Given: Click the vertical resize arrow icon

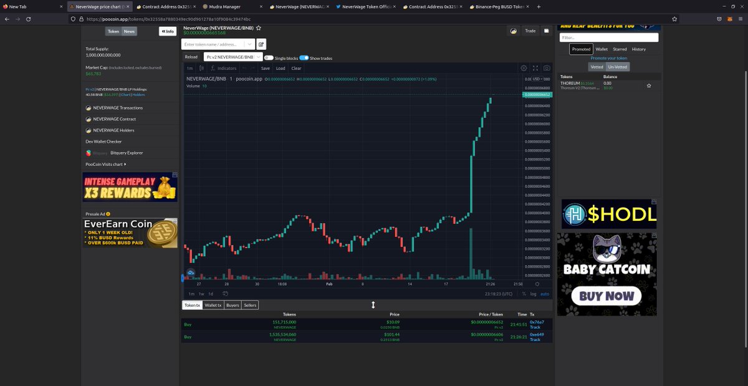Looking at the screenshot, I should [373, 305].
